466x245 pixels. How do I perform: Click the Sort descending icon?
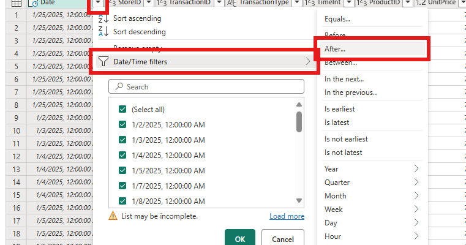(103, 32)
